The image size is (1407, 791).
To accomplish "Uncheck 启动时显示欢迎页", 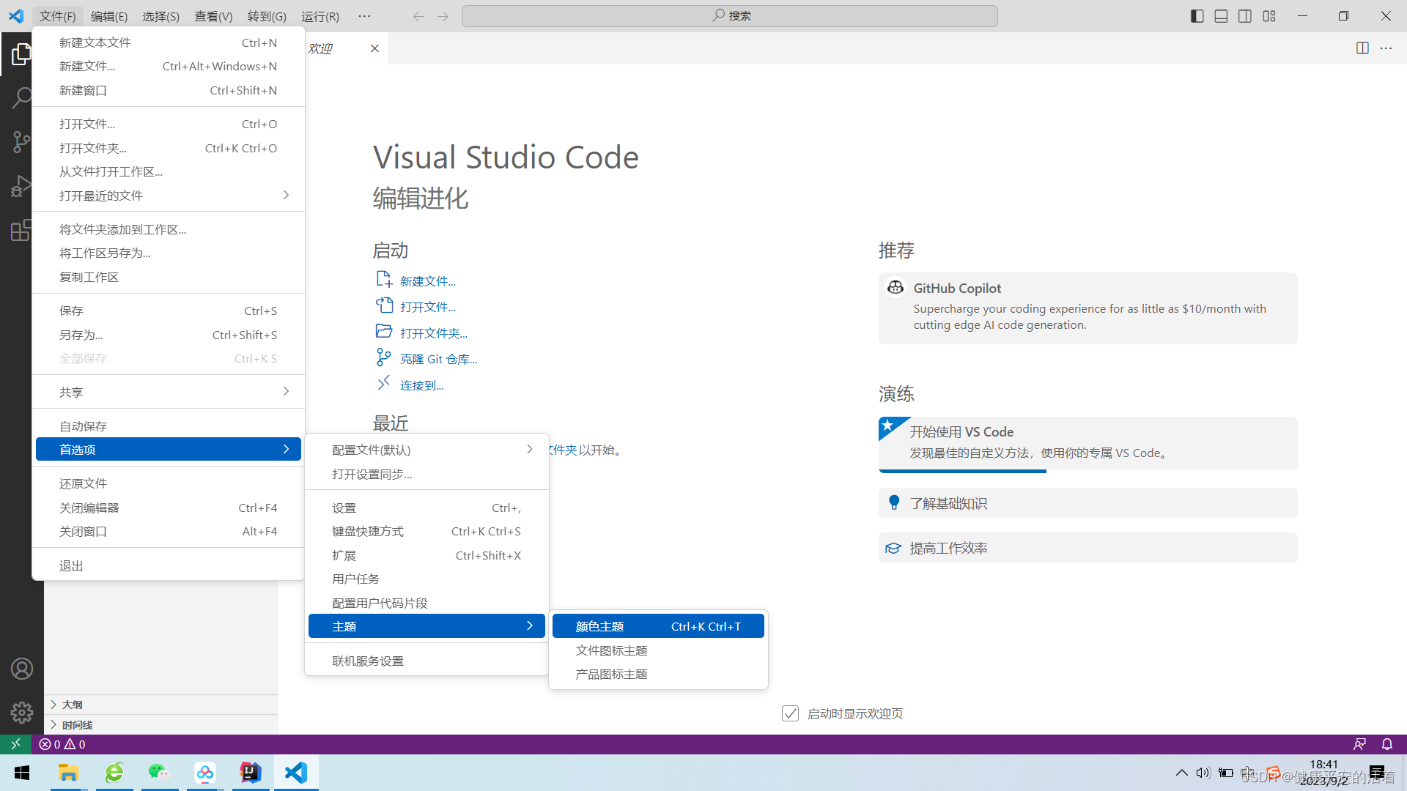I will pyautogui.click(x=790, y=713).
